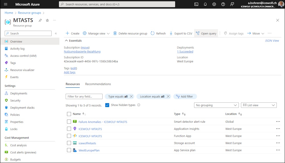
Task: Open row menu for Failure Anomalies resource
Action: click(x=278, y=122)
